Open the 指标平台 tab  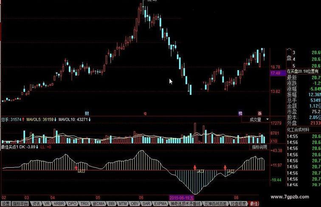pyautogui.click(x=20, y=204)
